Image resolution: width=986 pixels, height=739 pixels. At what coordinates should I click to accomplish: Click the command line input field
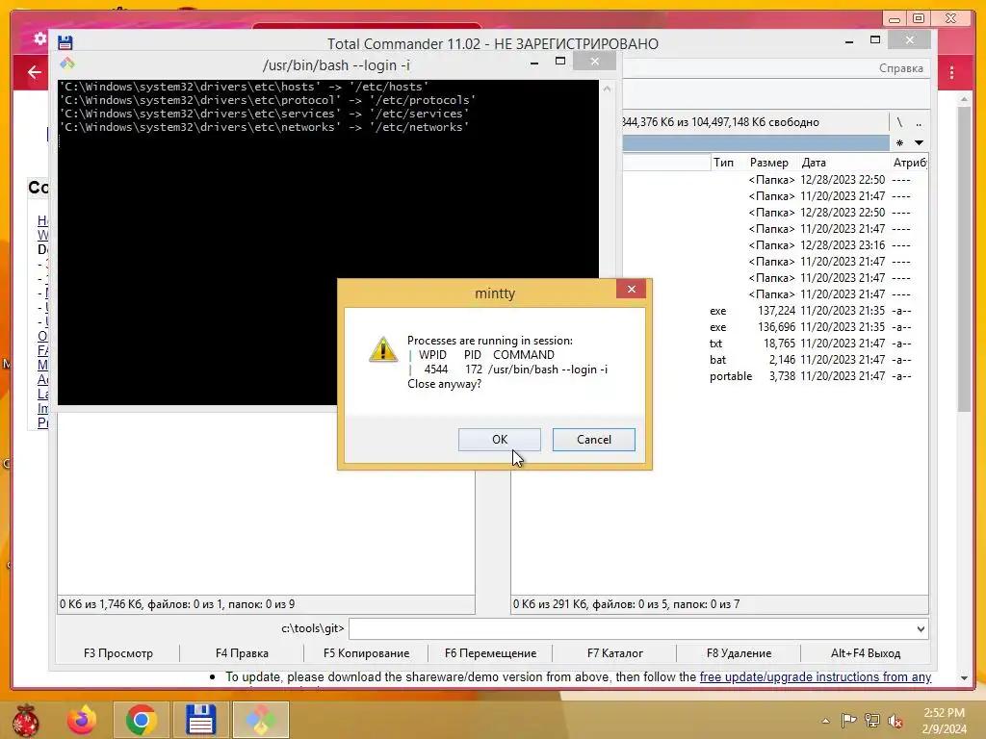(x=631, y=628)
